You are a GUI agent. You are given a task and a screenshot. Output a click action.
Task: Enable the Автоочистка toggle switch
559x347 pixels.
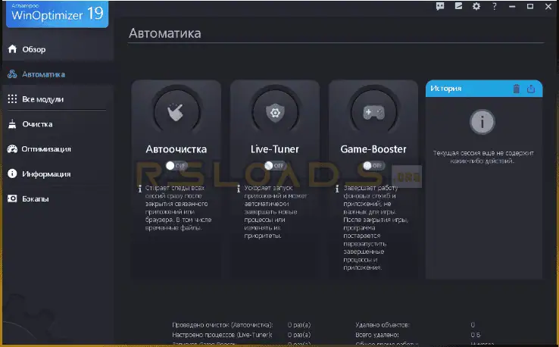tap(176, 165)
